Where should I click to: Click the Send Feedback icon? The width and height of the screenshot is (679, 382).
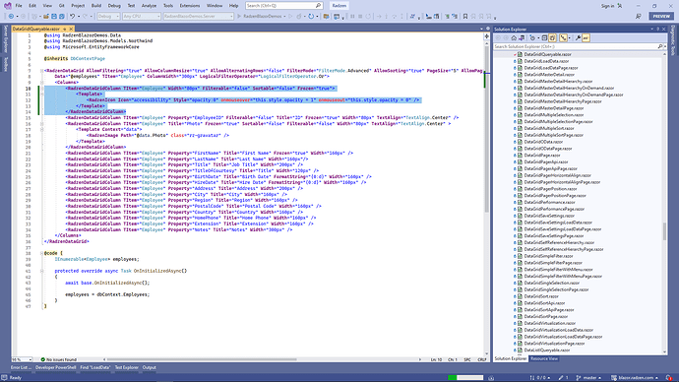click(x=639, y=16)
